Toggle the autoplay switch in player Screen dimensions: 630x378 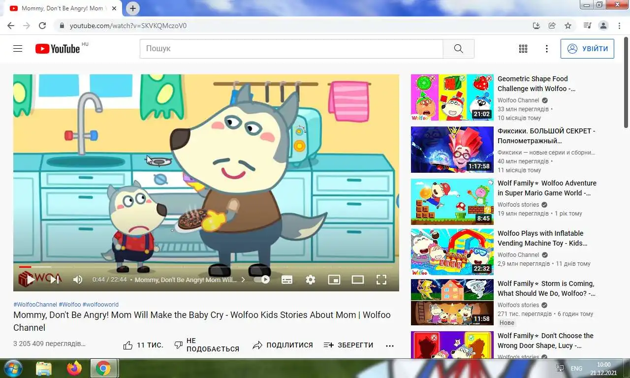pos(262,280)
